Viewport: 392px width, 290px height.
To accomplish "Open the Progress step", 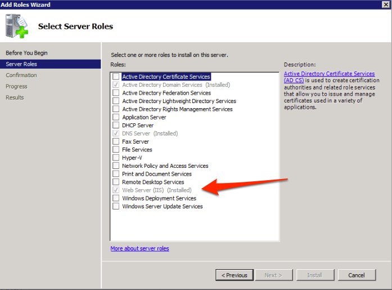I will (16, 86).
